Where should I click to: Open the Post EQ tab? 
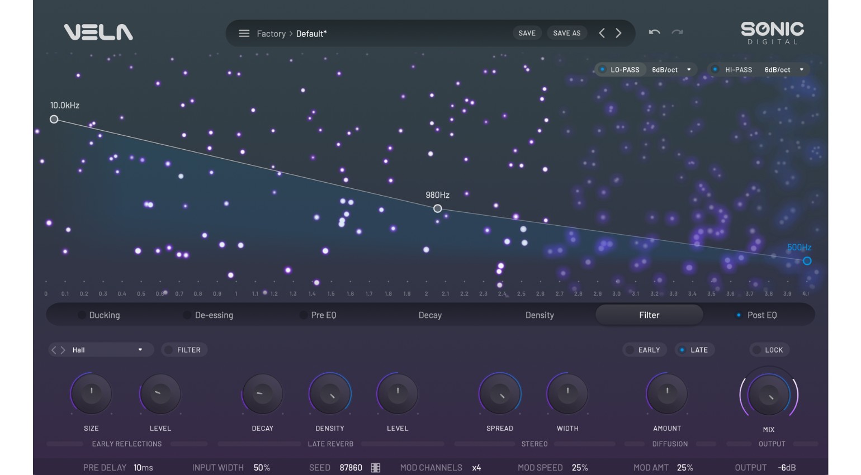(760, 315)
